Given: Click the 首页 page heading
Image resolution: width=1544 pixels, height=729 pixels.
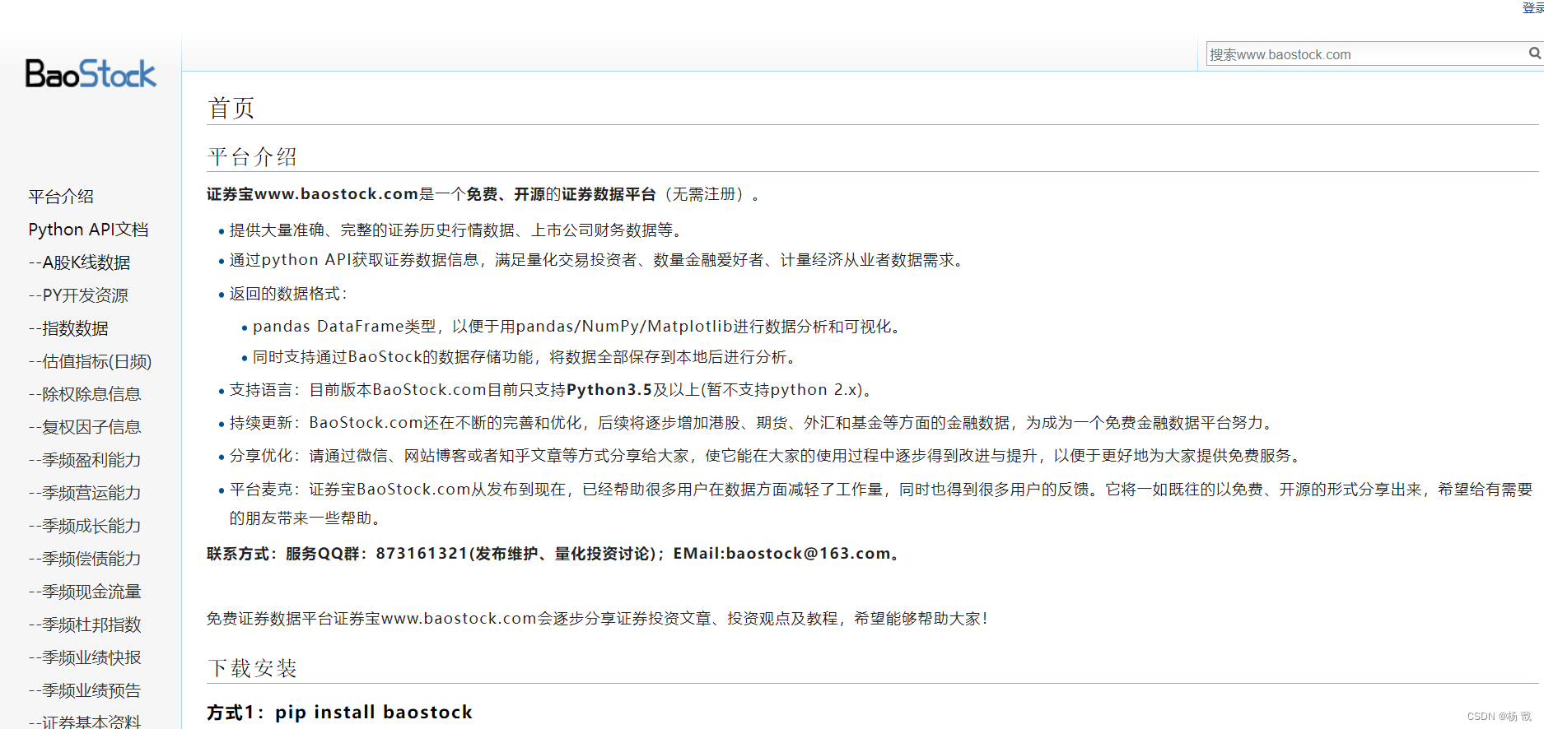Looking at the screenshot, I should (x=231, y=108).
